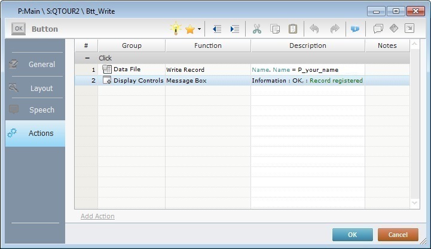431x249 pixels.
Task: Switch to the General tab
Action: coord(35,65)
